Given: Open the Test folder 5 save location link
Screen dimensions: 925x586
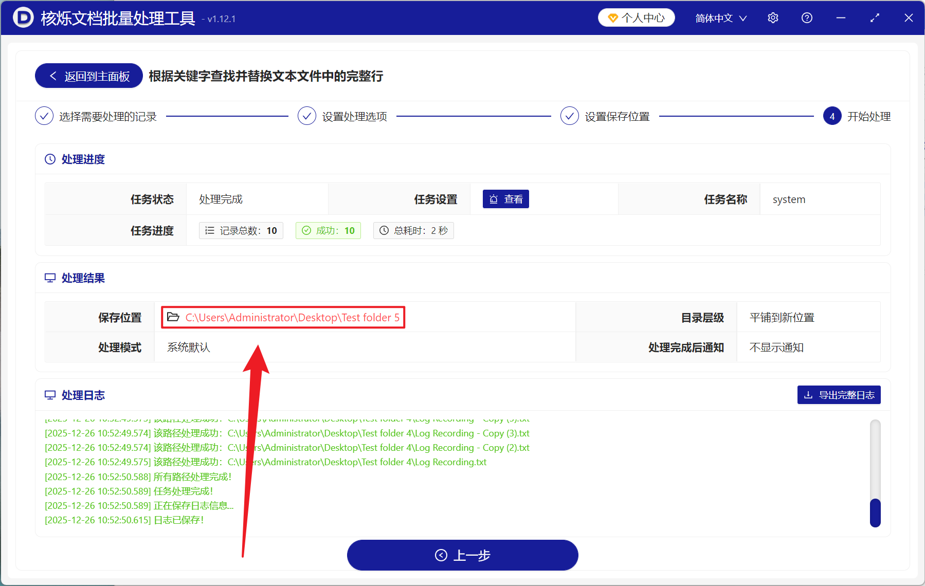Looking at the screenshot, I should click(x=293, y=317).
